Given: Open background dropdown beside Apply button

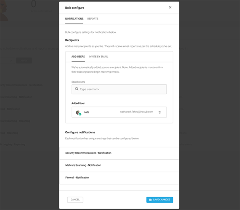Looking at the screenshot, I should [x=7, y=61].
